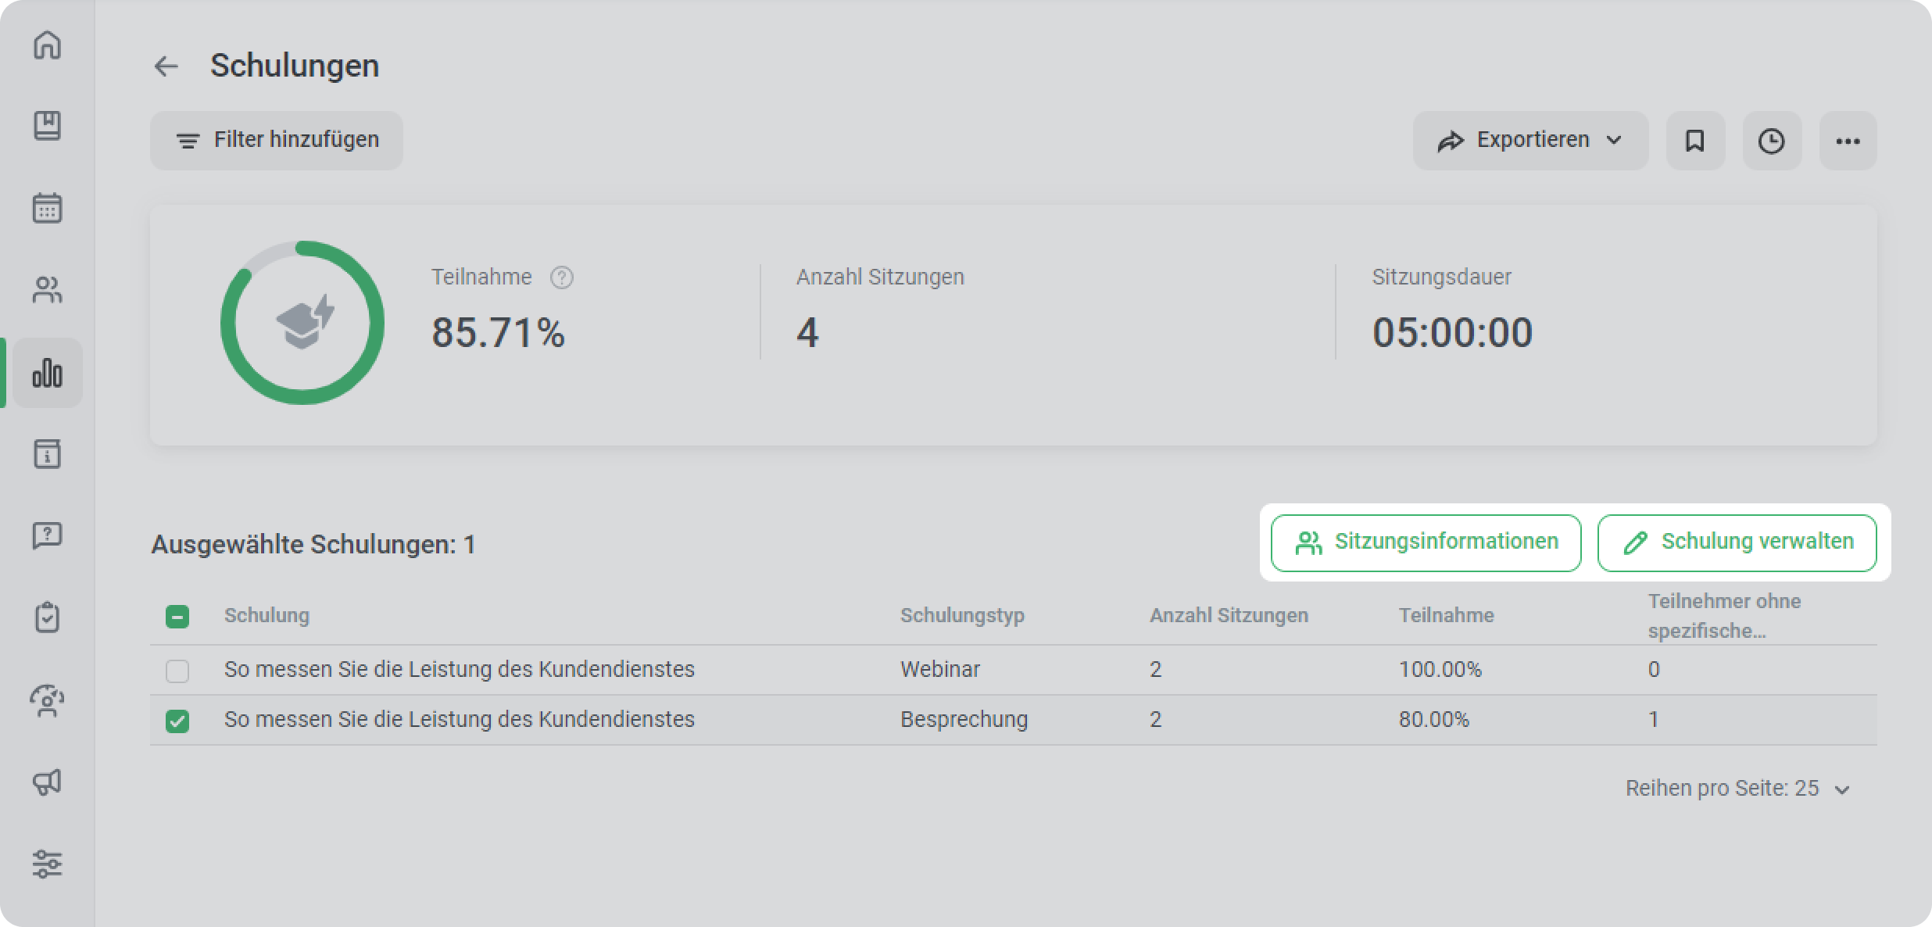Open the settings sliders sidebar icon
The width and height of the screenshot is (1932, 927).
click(x=47, y=864)
